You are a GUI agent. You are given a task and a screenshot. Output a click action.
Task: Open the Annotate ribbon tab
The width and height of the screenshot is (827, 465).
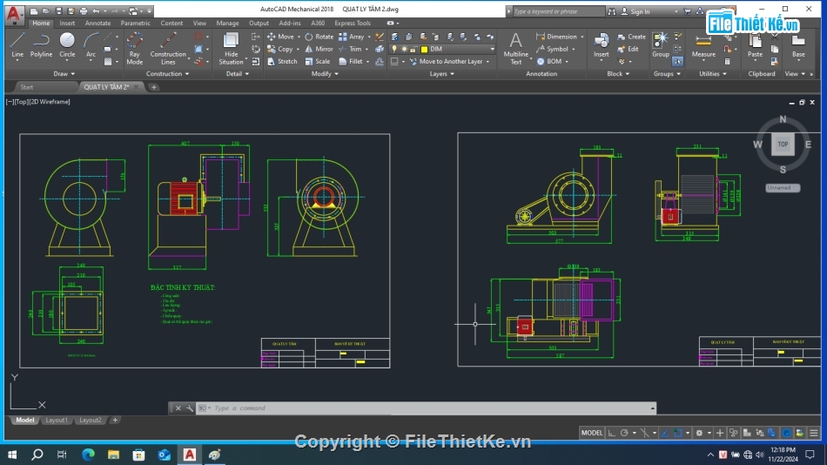(98, 24)
